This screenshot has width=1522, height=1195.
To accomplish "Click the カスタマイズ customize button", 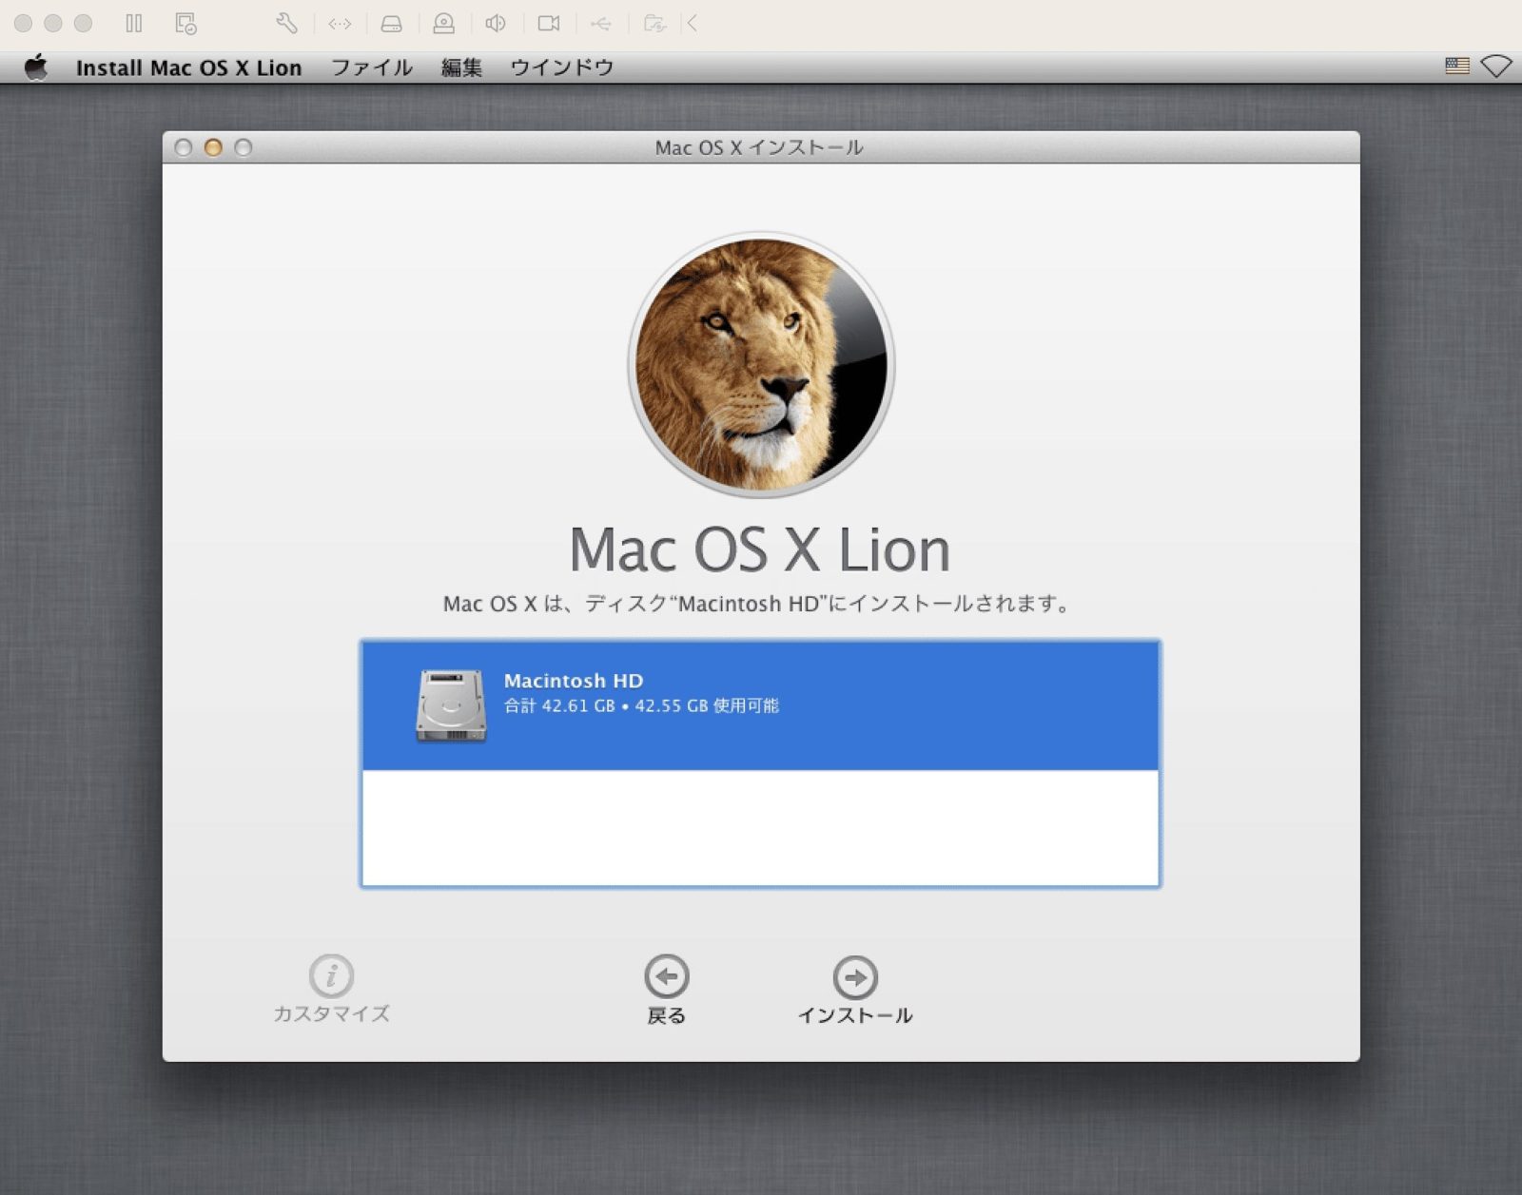I will pos(331,990).
